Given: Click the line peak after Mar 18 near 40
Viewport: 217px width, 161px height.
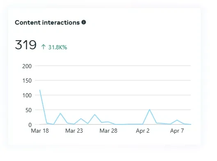Looking at the screenshot, I should [60, 113].
